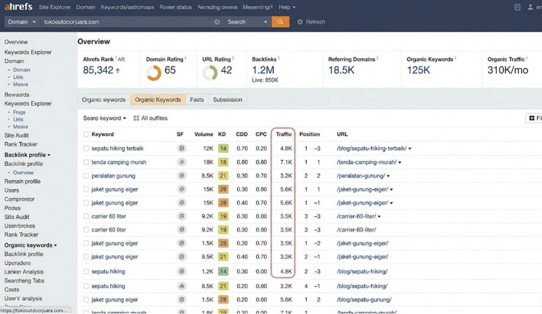The height and width of the screenshot is (314, 542).
Task: Click the 1.2M Backlinks value
Action: (263, 70)
